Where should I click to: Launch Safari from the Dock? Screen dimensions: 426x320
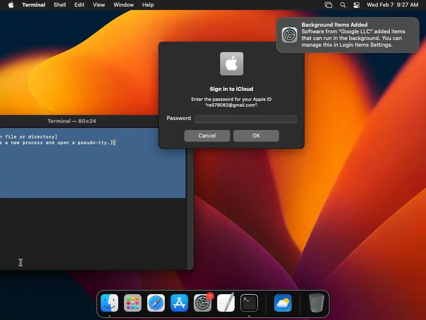156,303
